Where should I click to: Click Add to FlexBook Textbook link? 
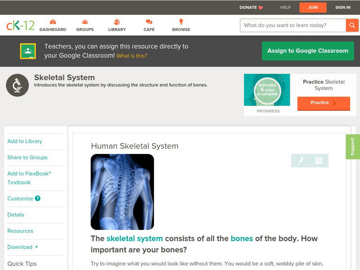pyautogui.click(x=29, y=178)
